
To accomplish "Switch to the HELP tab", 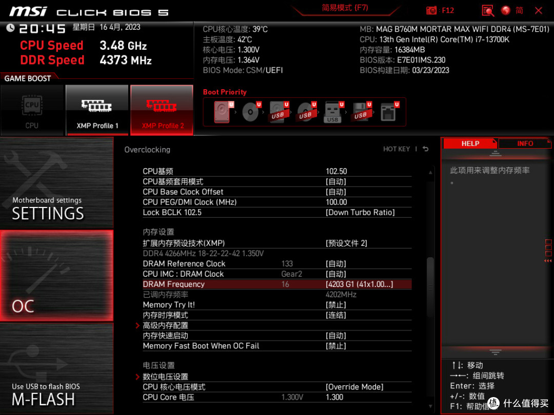I will click(x=470, y=143).
